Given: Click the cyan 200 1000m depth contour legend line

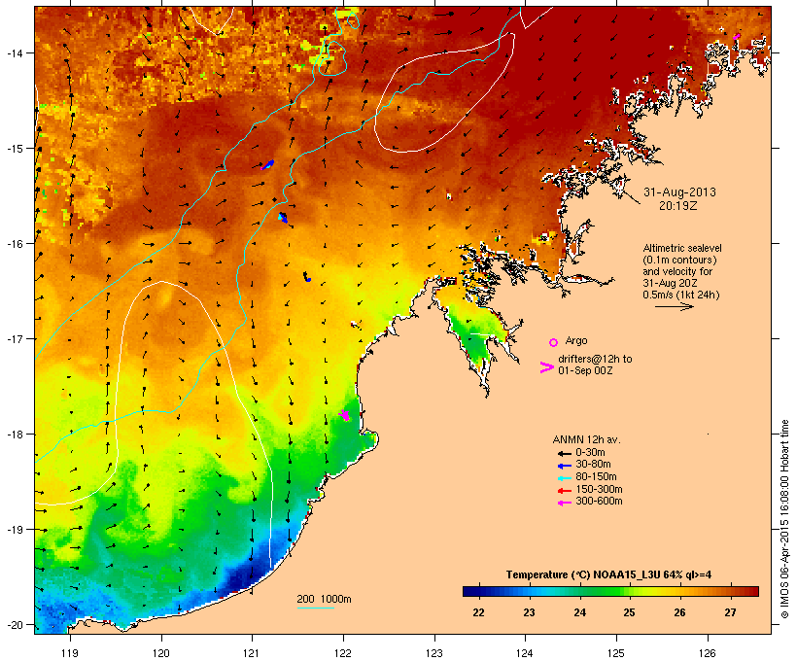Looking at the screenshot, I should (315, 608).
